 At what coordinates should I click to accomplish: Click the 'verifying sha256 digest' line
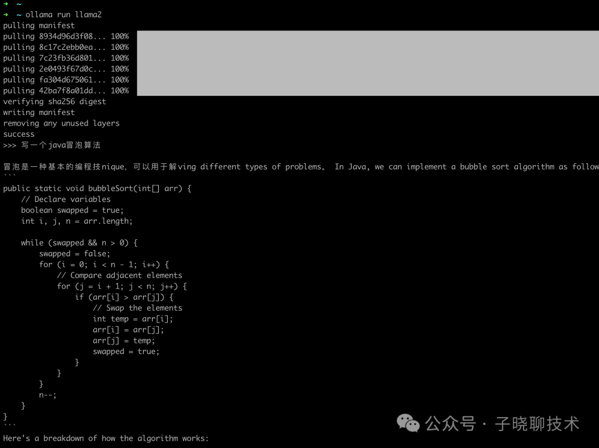tap(54, 101)
